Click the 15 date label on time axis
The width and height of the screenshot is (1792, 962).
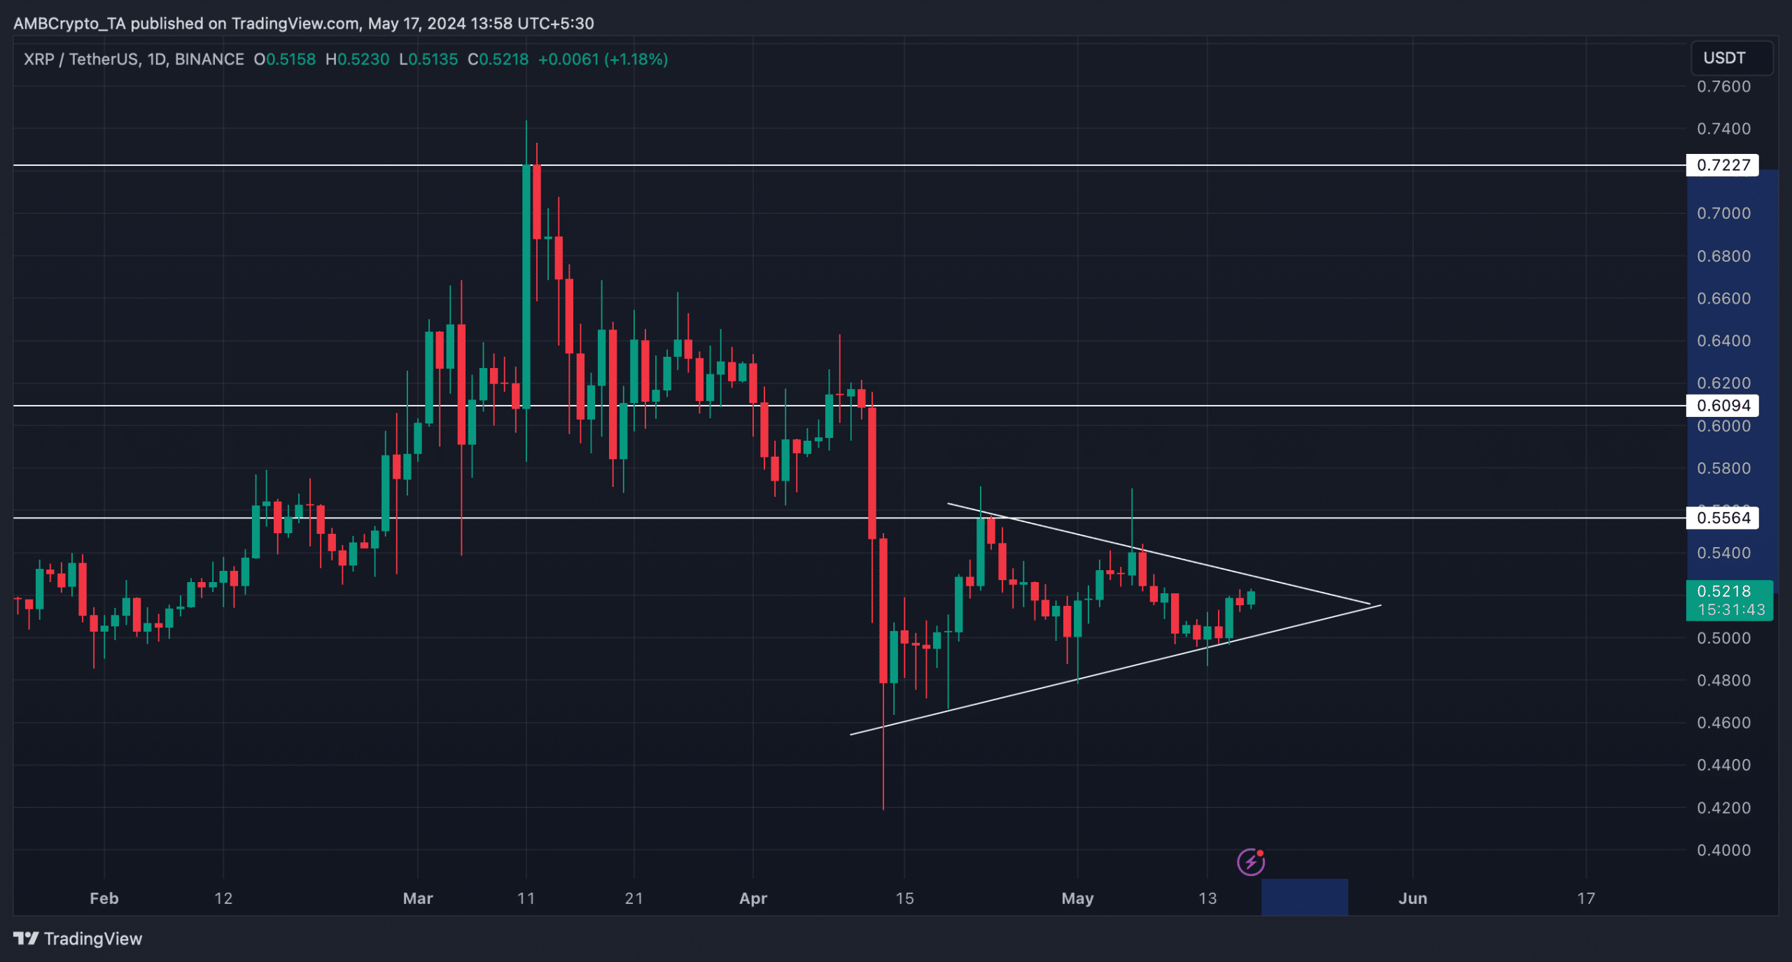[x=904, y=898]
